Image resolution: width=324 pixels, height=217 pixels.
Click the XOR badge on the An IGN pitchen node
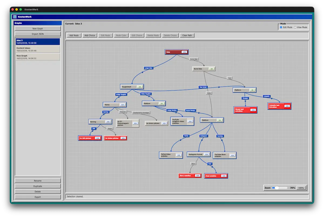point(98,138)
